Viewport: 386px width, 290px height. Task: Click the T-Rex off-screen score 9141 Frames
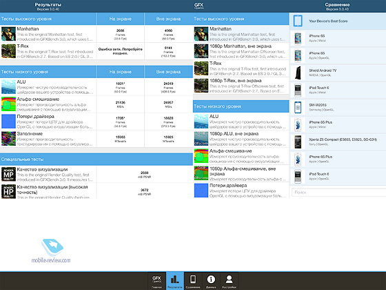click(168, 52)
